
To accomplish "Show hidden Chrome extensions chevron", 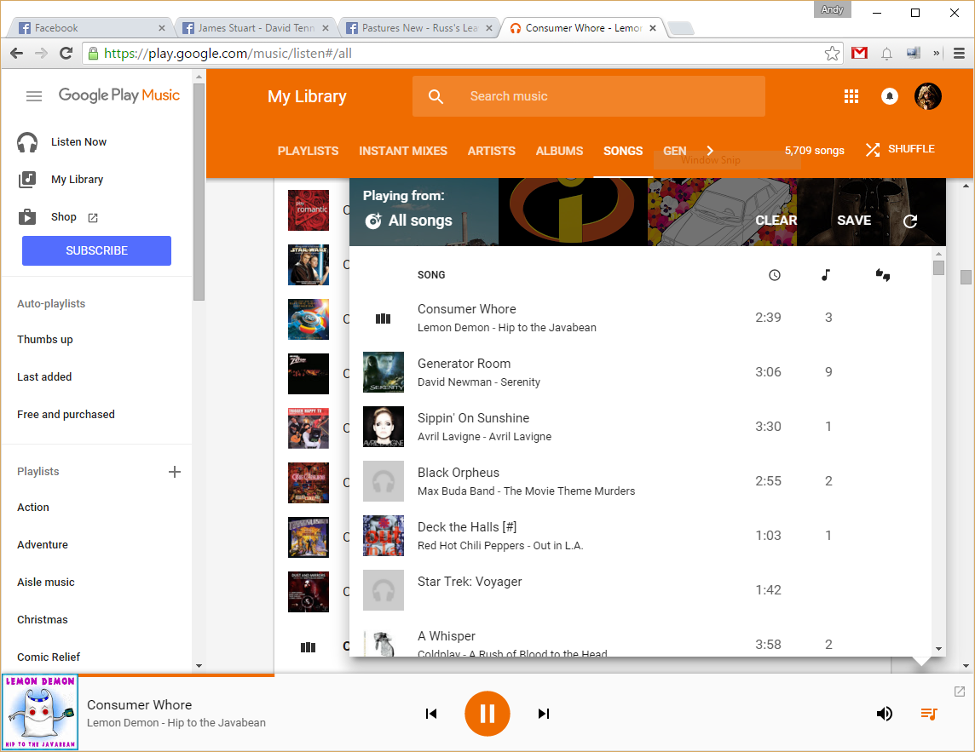I will click(x=936, y=54).
